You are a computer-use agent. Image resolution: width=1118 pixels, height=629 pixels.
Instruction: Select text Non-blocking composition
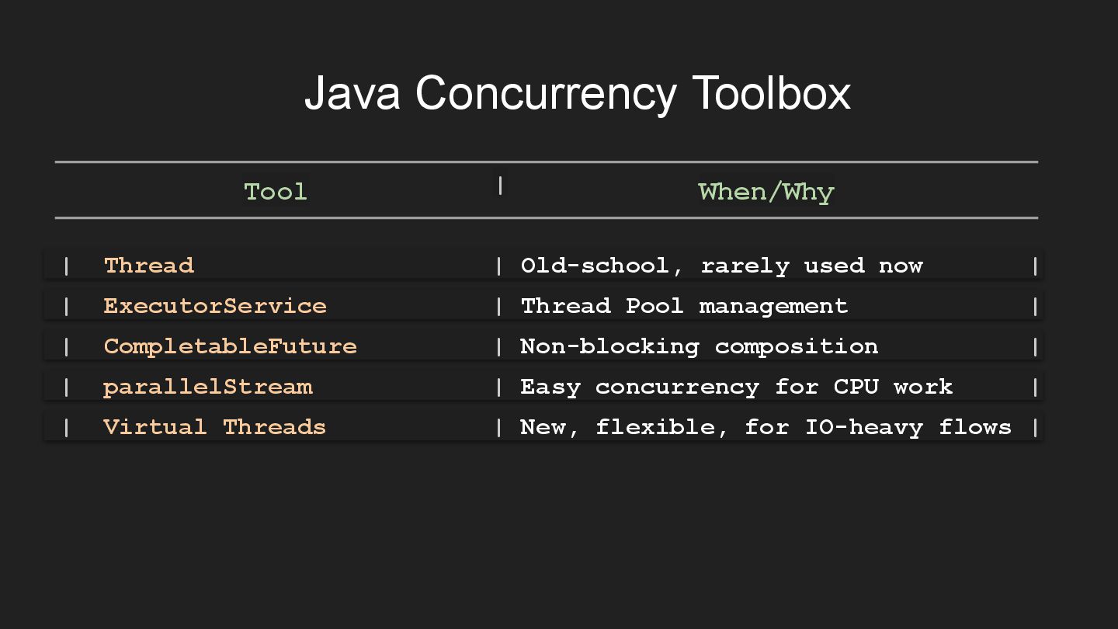point(700,346)
